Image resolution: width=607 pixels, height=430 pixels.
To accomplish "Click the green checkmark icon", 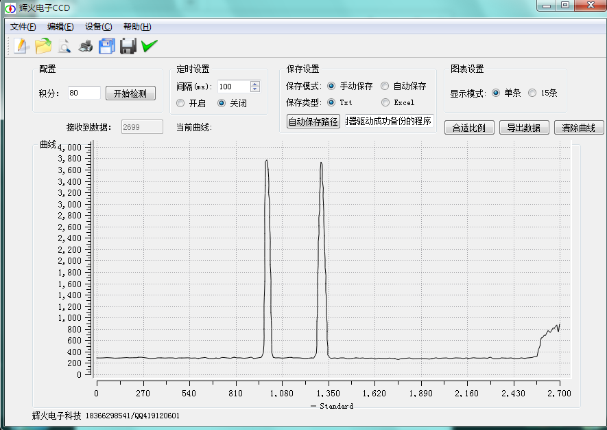I will pyautogui.click(x=150, y=45).
